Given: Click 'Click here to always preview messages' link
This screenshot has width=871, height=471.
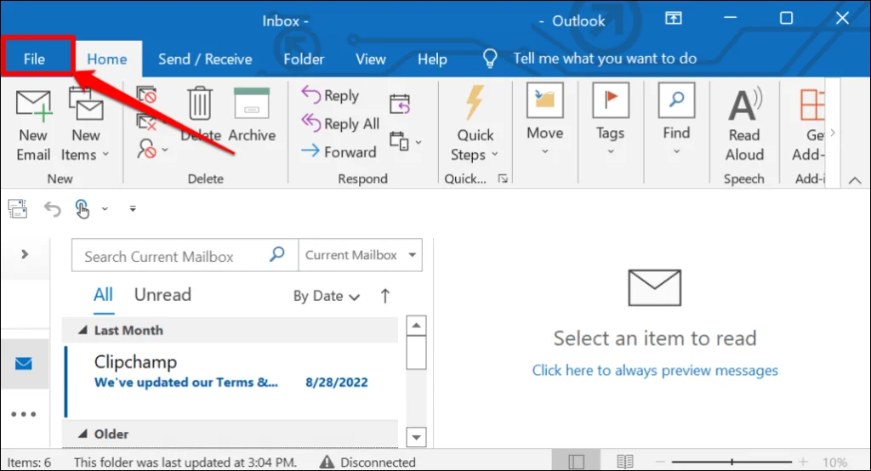Looking at the screenshot, I should click(655, 370).
